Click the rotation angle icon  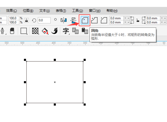coord(34,20)
